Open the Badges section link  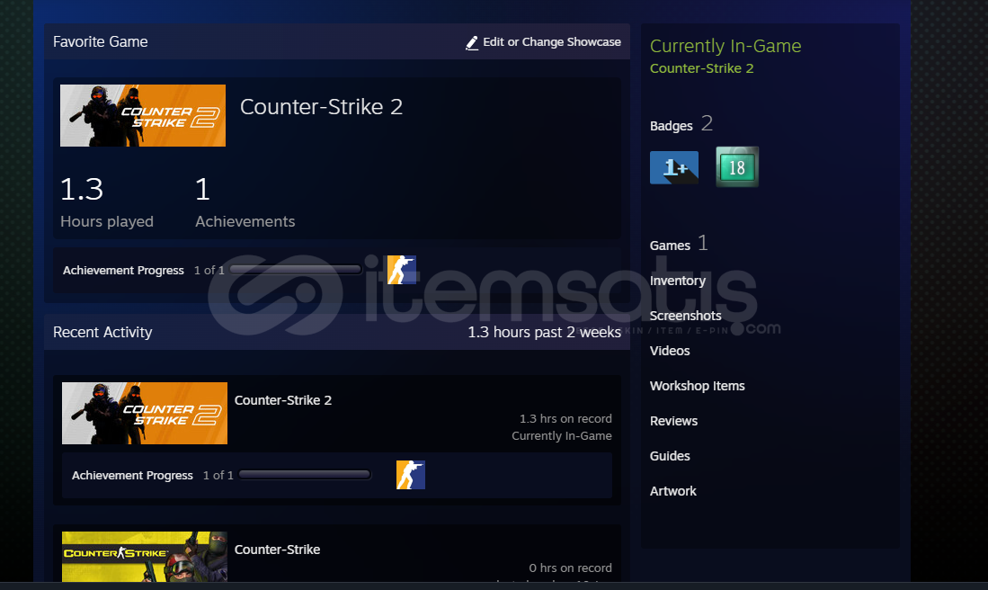coord(671,126)
